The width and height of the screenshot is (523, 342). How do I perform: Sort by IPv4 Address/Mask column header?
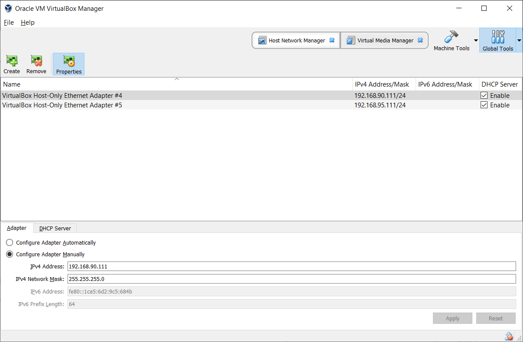coord(384,84)
